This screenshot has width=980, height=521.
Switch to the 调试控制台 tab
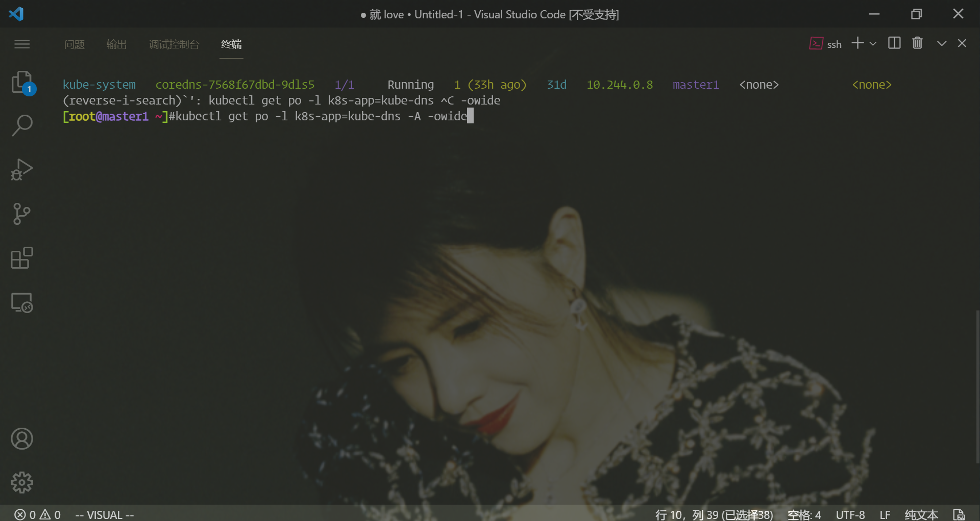coord(174,44)
